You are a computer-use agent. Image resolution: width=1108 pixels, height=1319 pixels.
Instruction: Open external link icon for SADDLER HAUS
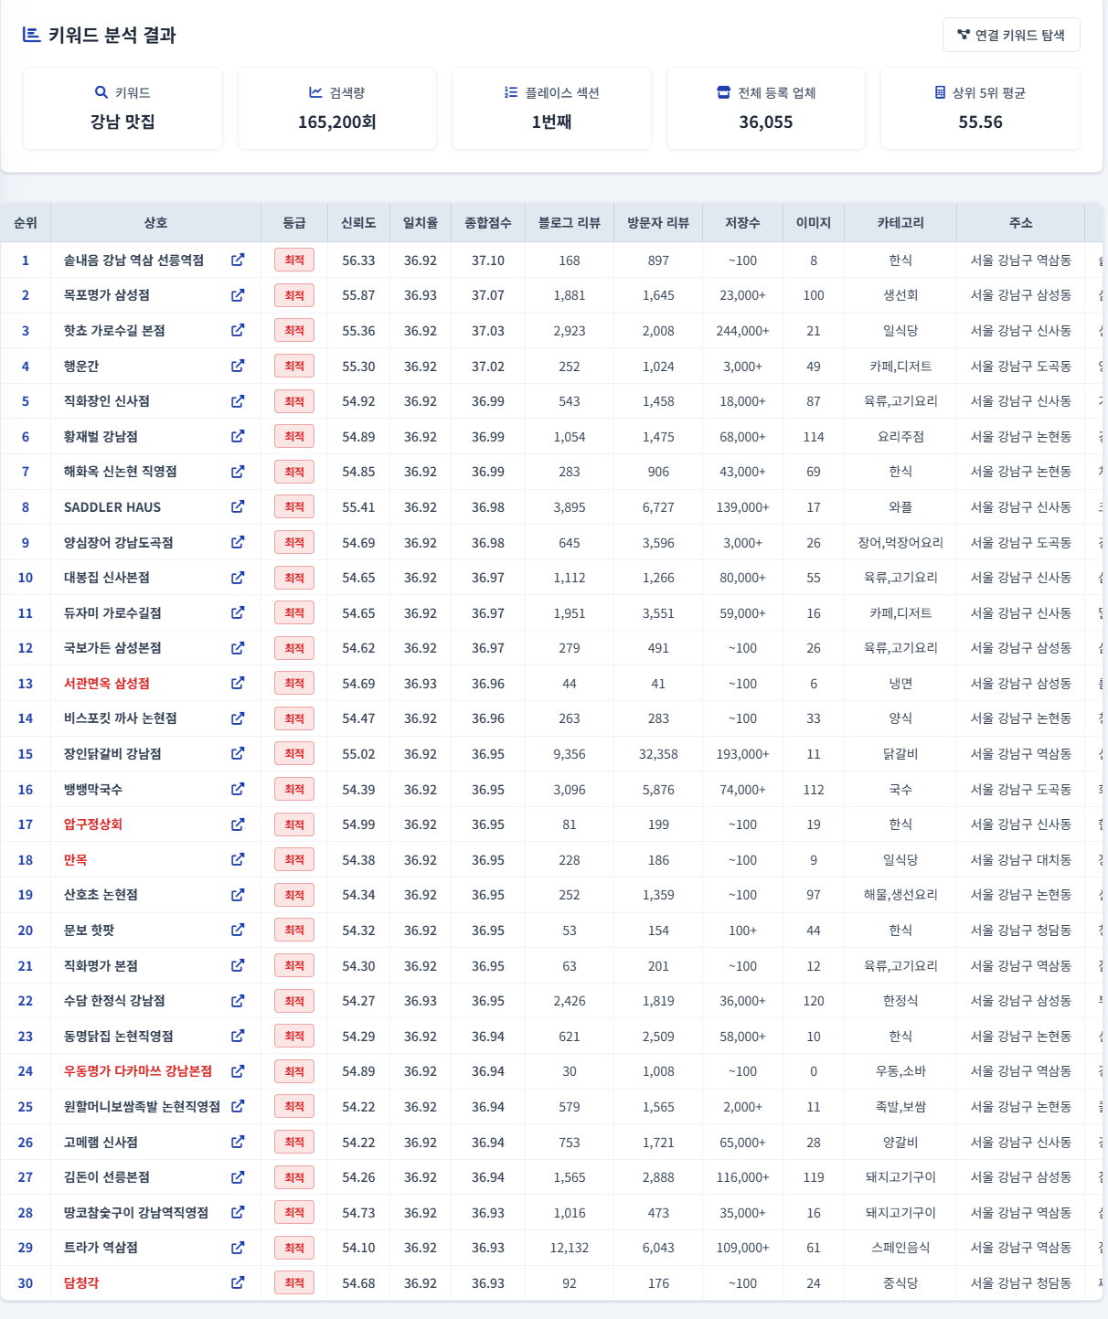tap(238, 506)
